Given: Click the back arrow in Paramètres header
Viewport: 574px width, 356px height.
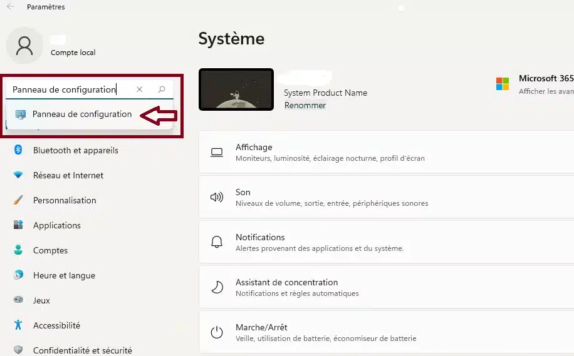Looking at the screenshot, I should click(10, 7).
